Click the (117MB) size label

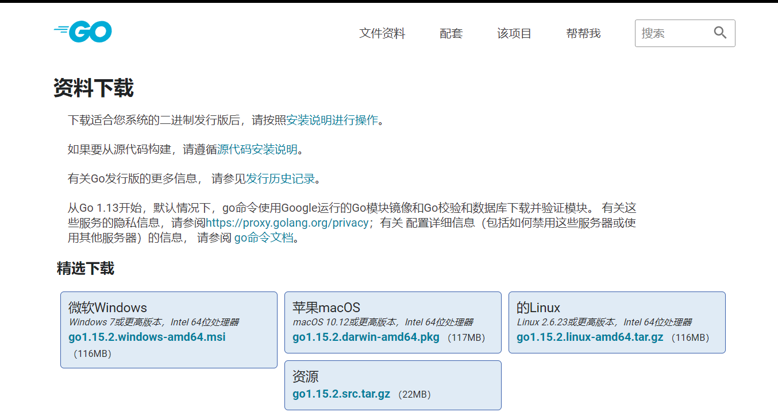click(x=465, y=337)
